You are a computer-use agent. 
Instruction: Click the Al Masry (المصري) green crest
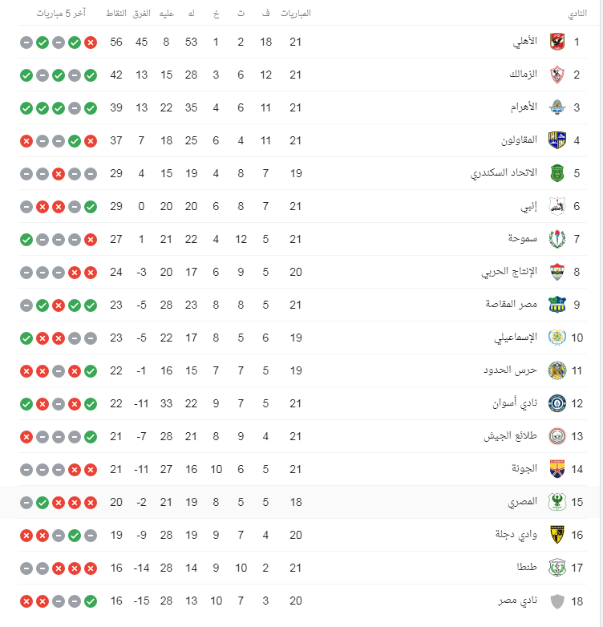[x=557, y=502]
